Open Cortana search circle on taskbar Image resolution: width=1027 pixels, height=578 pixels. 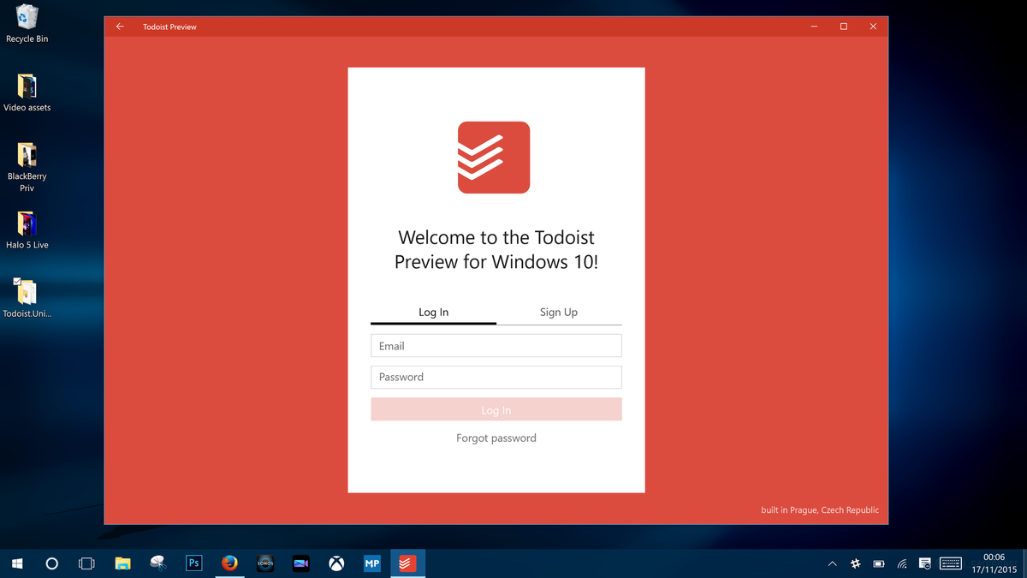tap(51, 563)
